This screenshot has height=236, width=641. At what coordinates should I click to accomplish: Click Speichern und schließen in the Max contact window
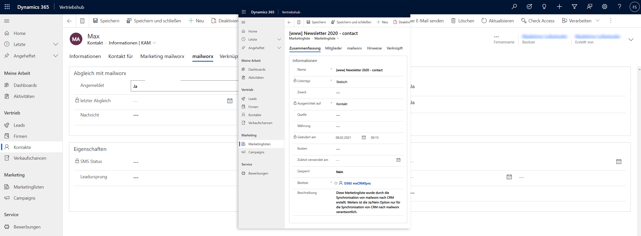154,21
